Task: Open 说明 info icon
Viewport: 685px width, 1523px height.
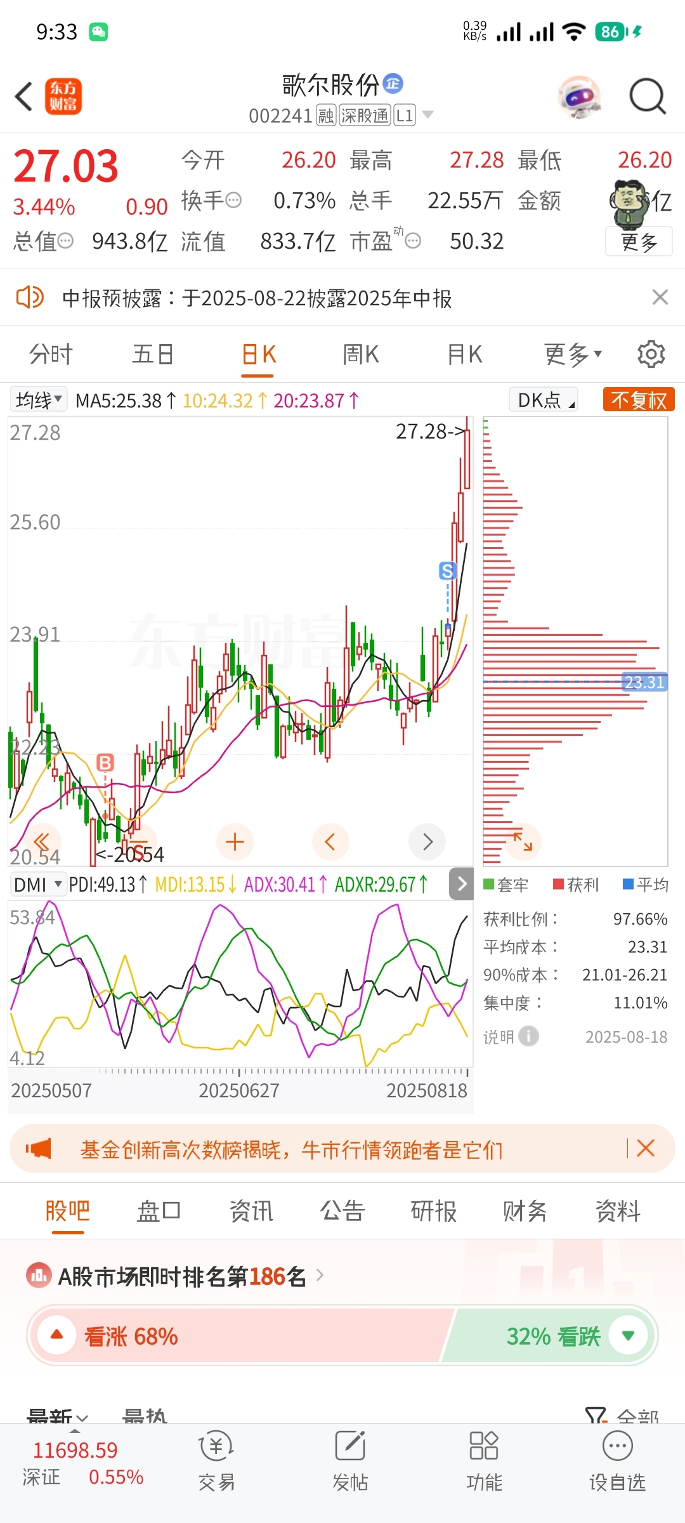Action: click(528, 1036)
